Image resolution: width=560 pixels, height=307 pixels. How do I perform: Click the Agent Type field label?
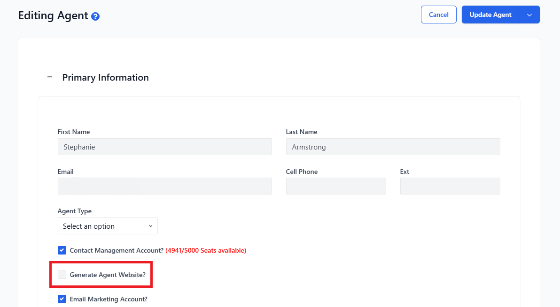[x=74, y=211]
